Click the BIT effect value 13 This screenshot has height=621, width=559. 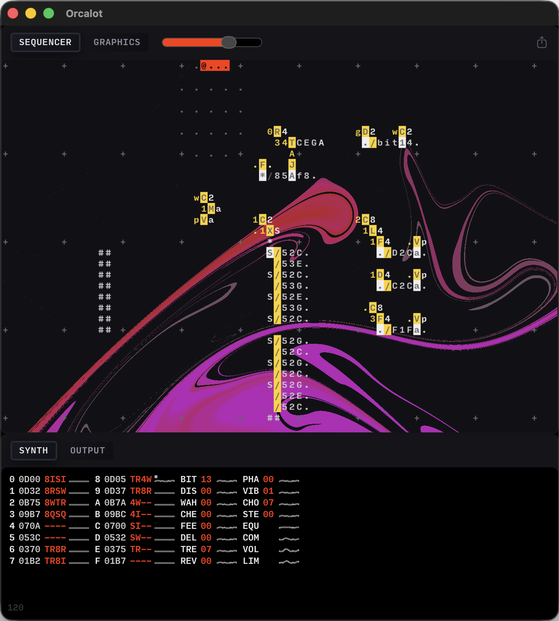tap(206, 479)
